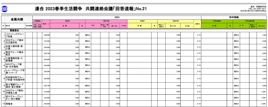Click the 316,000 base value
This screenshot has height=107, width=268.
coord(47,98)
